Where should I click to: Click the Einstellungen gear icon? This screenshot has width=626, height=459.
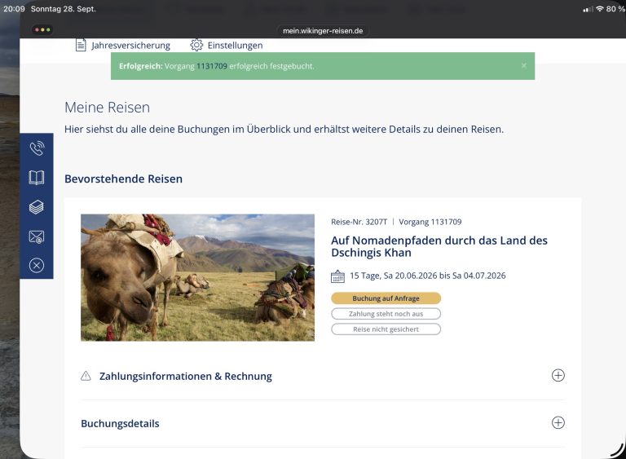[x=196, y=45]
